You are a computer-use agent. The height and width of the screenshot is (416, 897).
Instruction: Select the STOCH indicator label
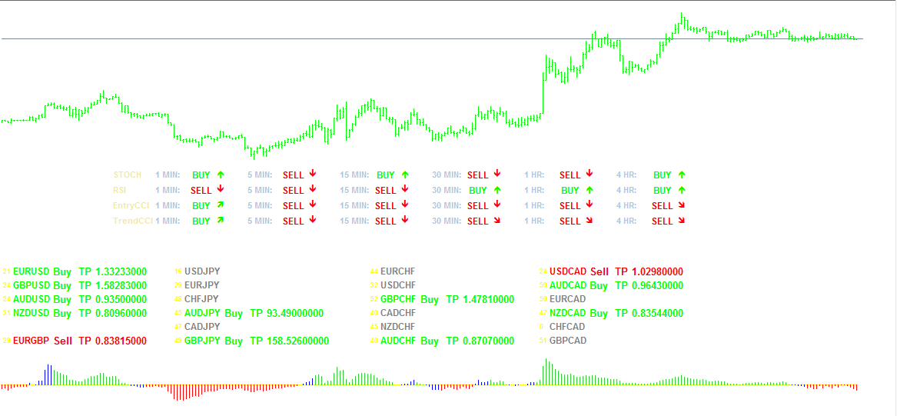pos(127,175)
